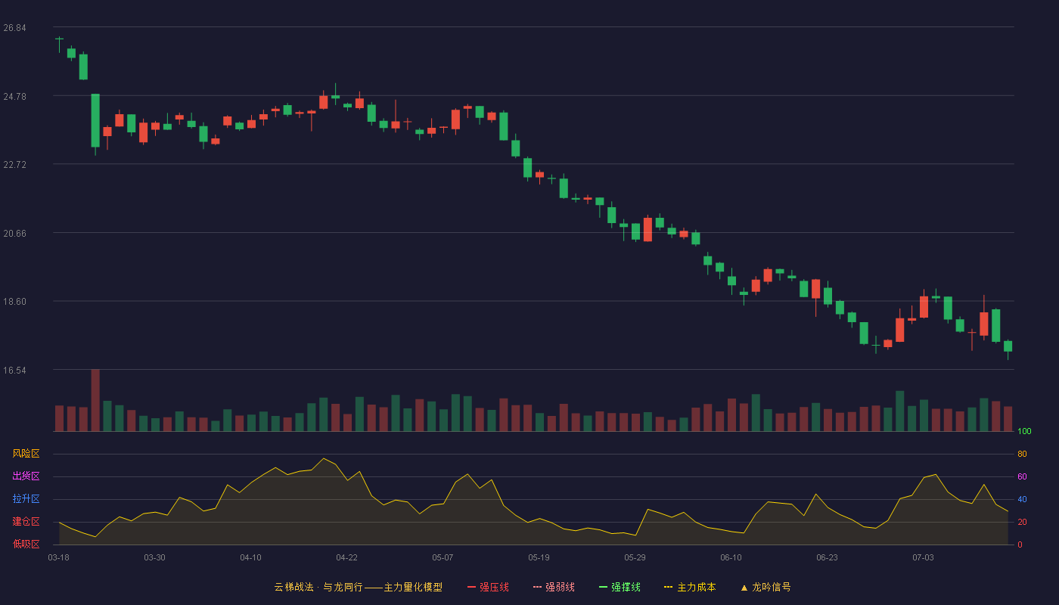
Task: Toggle the yellow dashed 主力成本 legend marker
Action: click(x=668, y=587)
